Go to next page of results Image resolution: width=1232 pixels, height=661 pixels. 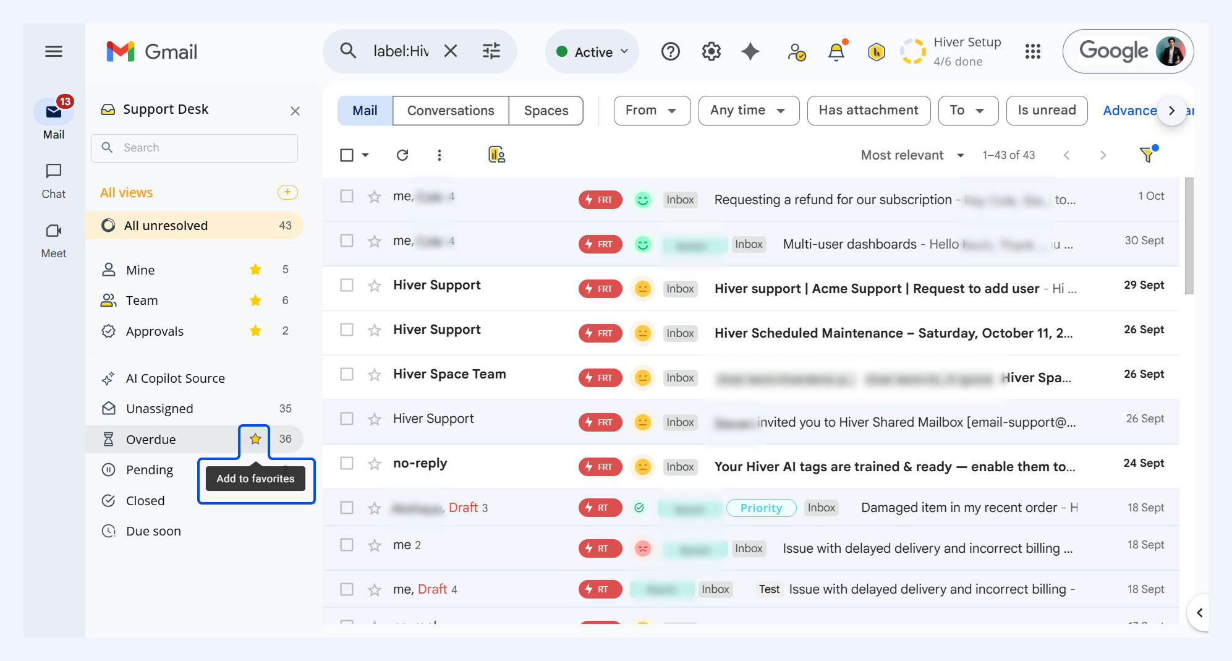pos(1103,155)
